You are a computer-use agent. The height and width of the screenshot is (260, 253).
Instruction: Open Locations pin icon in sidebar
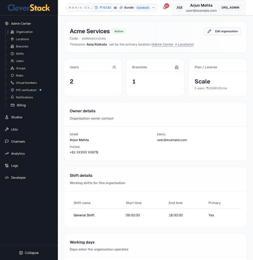(12, 39)
